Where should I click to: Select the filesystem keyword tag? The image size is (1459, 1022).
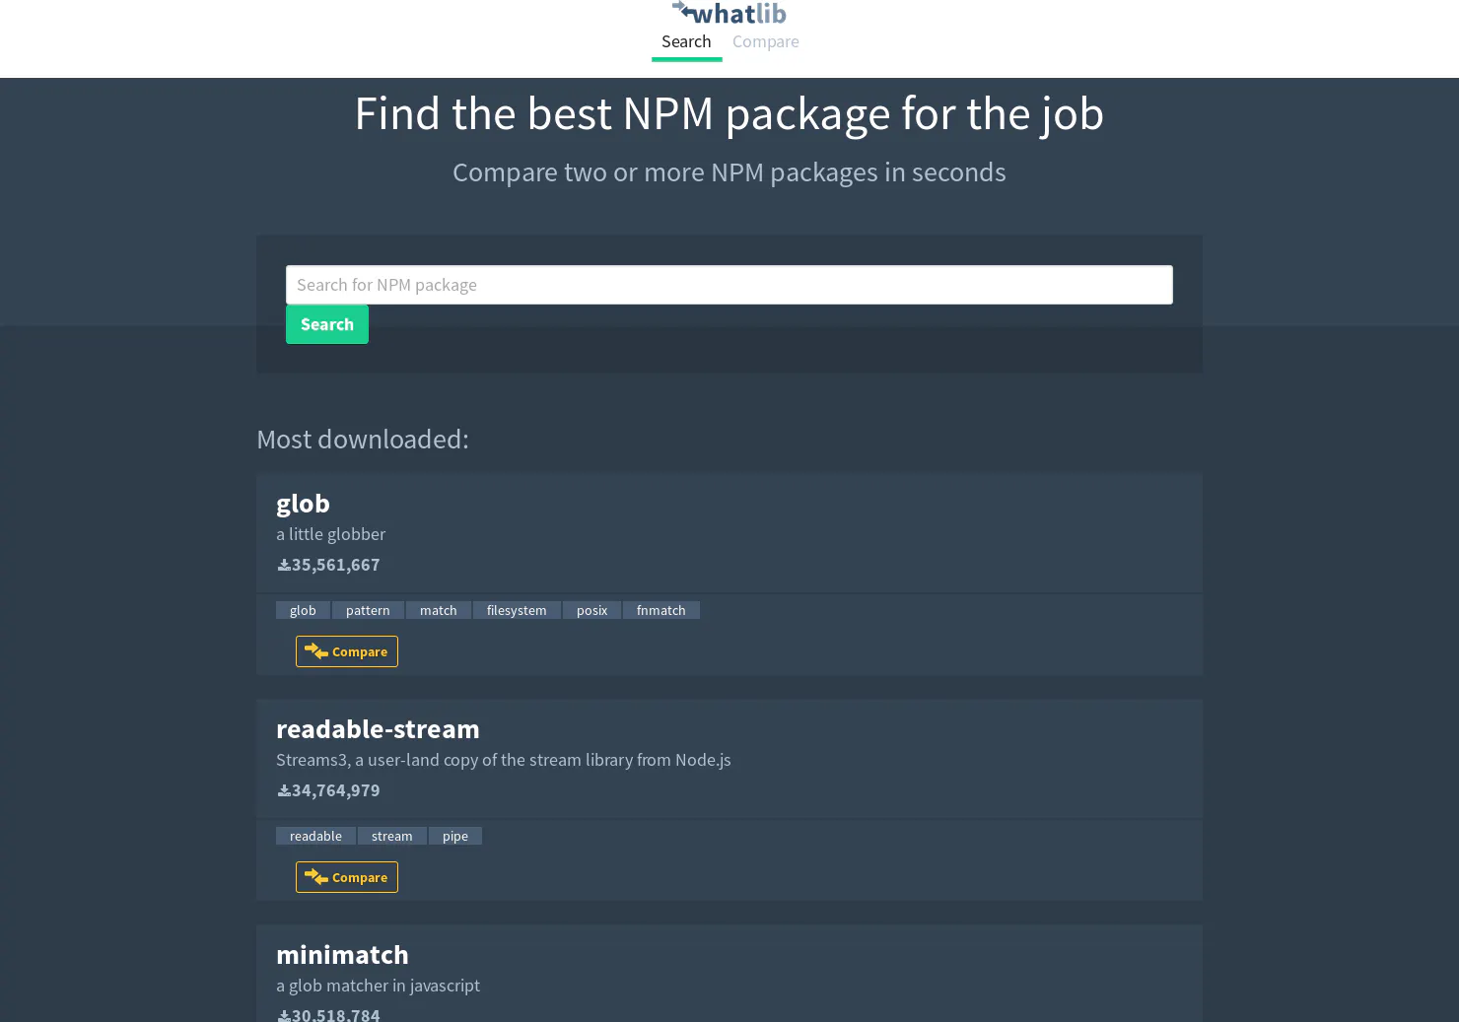(517, 610)
